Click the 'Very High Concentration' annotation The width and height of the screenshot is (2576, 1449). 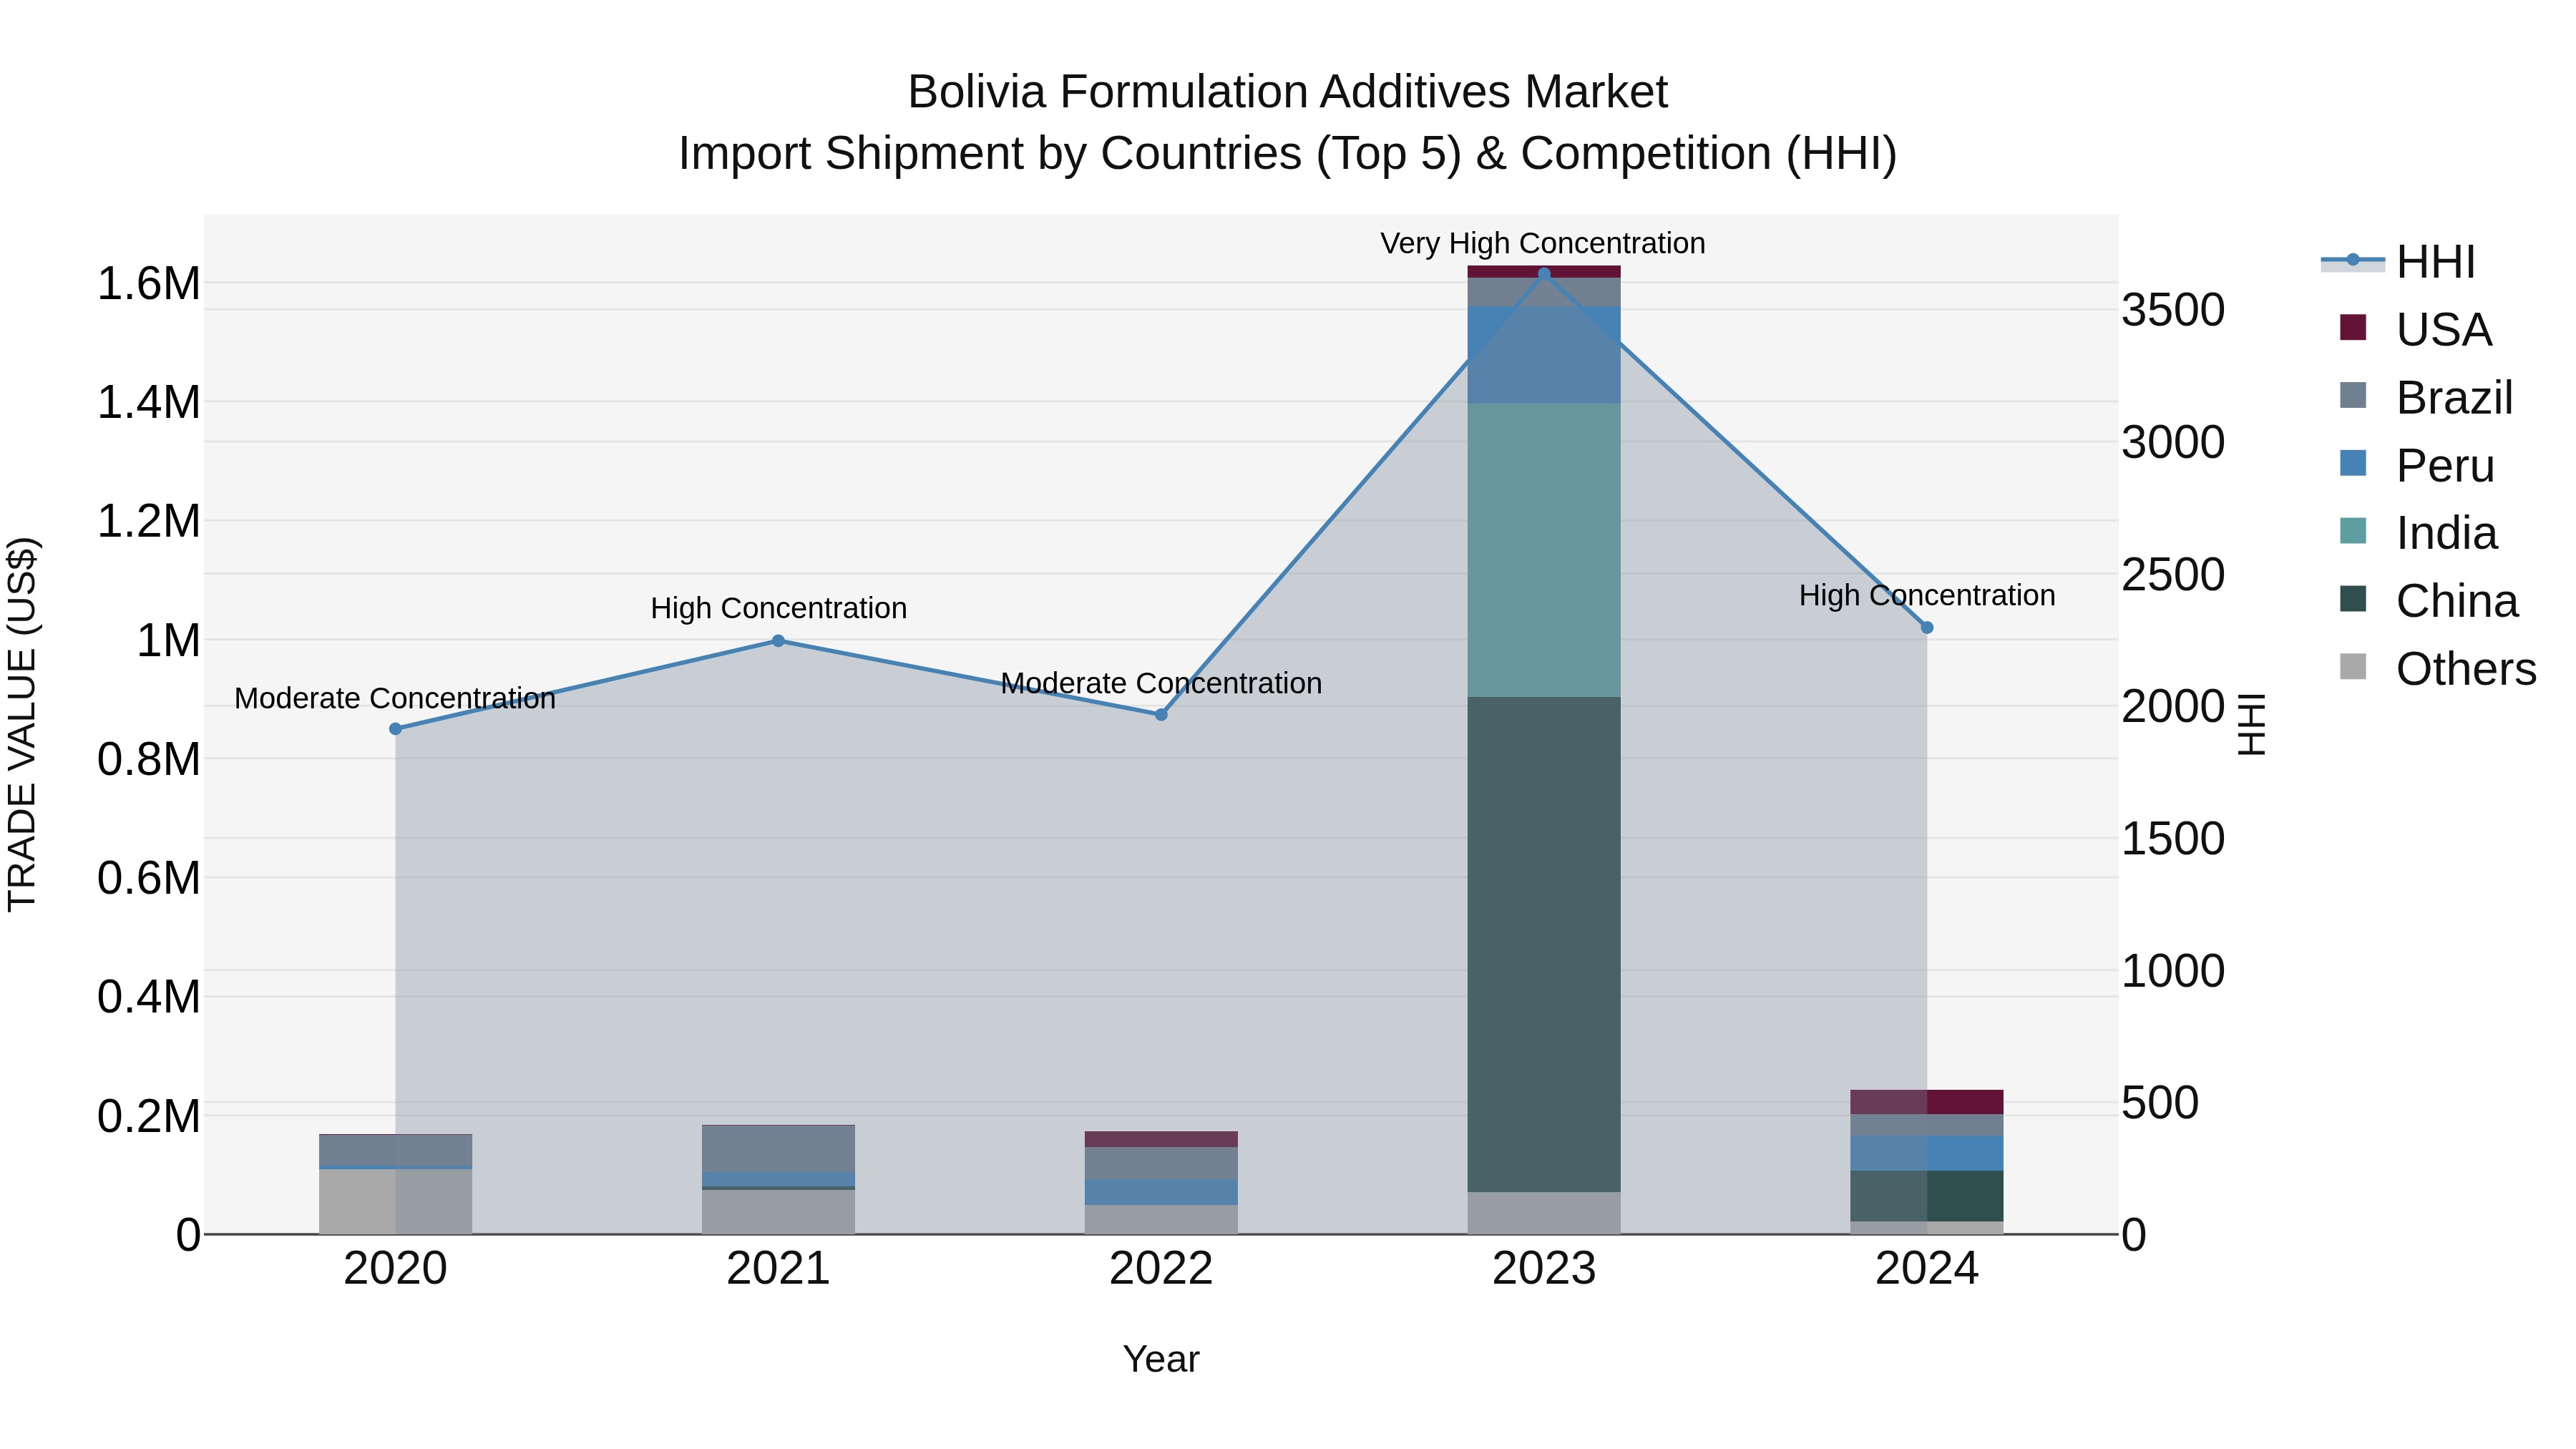(1543, 243)
